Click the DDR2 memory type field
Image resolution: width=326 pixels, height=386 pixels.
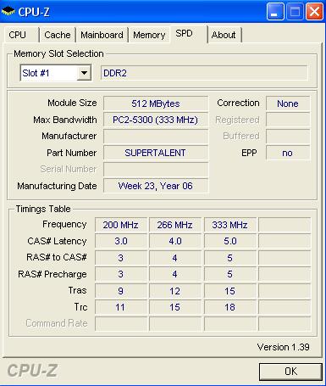pyautogui.click(x=204, y=73)
